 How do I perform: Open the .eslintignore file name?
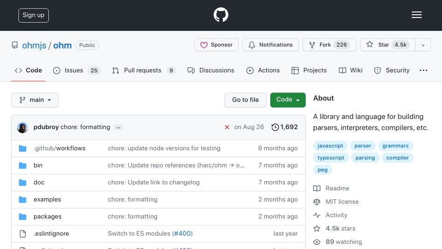[51, 233]
